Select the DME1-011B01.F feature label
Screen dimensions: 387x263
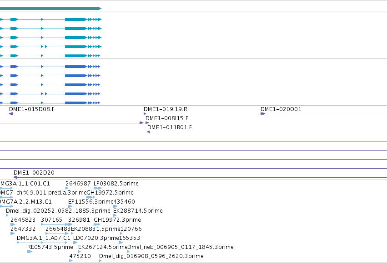tap(170, 127)
